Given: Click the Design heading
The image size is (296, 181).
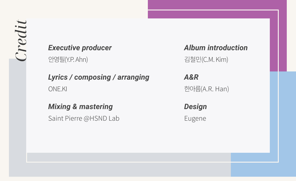Looking at the screenshot, I should [x=195, y=107].
